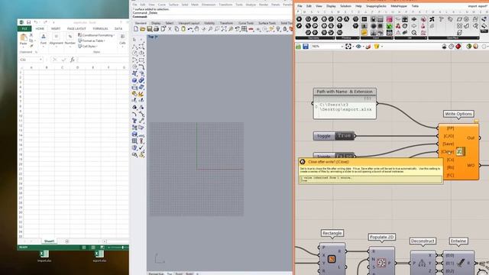The height and width of the screenshot is (275, 489).
Task: Click Open folder icon in Rhino toolbar
Action: coord(143,29)
